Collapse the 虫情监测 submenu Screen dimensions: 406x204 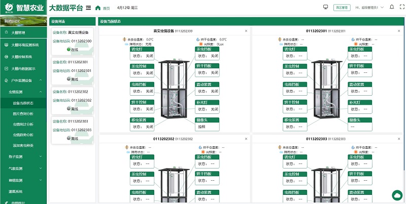pyautogui.click(x=41, y=92)
